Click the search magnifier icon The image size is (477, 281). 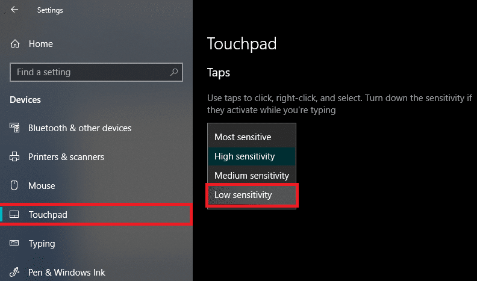click(x=174, y=72)
